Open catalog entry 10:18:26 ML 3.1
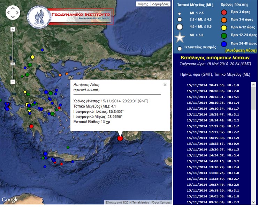 (x=213, y=191)
